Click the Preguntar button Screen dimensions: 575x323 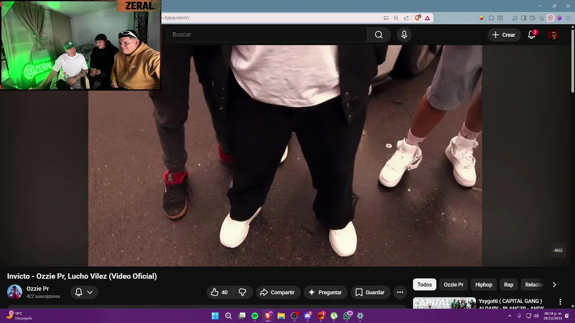click(325, 292)
